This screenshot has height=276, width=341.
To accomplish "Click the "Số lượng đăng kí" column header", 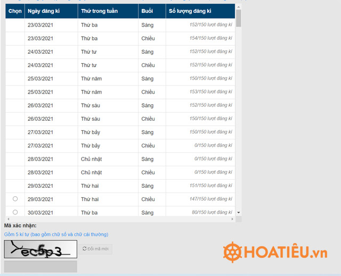I will (200, 11).
